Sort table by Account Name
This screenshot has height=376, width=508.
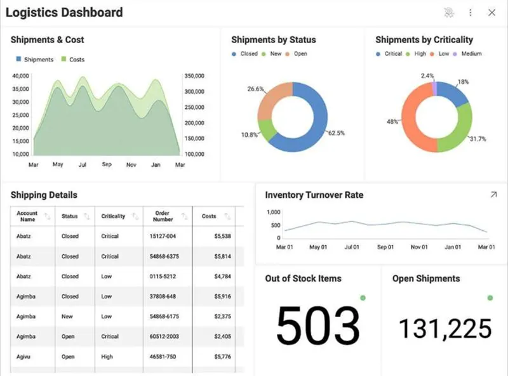(x=47, y=216)
